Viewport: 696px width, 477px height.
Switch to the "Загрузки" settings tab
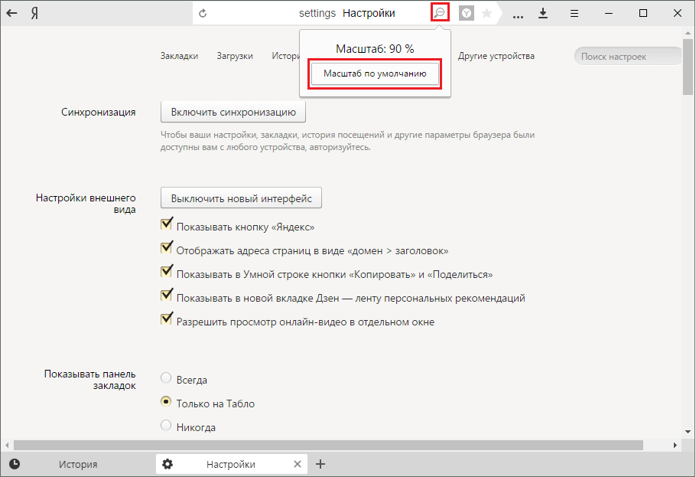click(x=234, y=56)
